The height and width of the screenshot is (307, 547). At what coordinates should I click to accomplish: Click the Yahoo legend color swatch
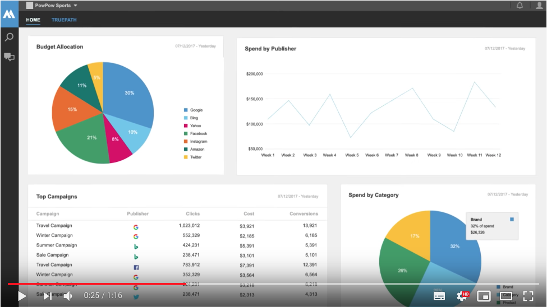186,125
